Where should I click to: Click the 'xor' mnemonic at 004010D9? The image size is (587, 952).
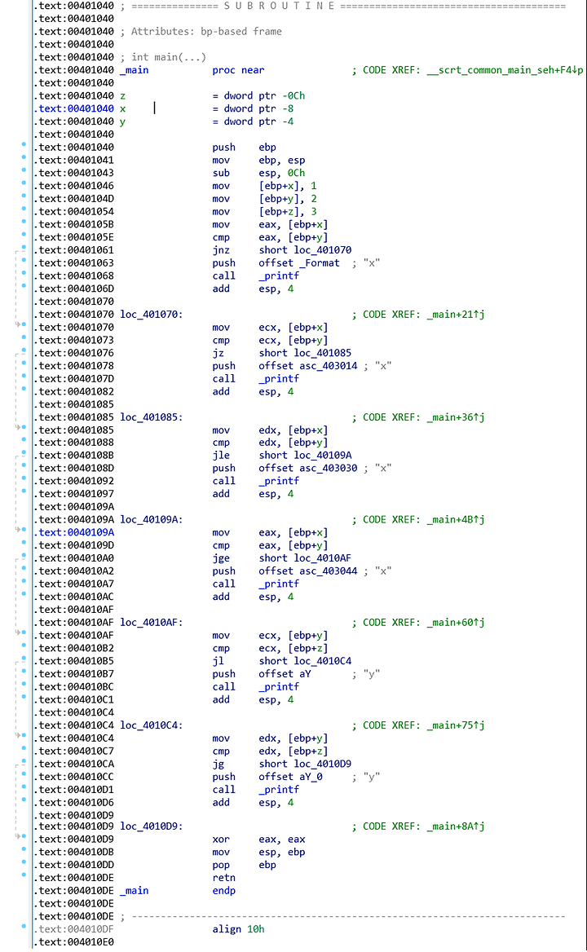(x=221, y=839)
